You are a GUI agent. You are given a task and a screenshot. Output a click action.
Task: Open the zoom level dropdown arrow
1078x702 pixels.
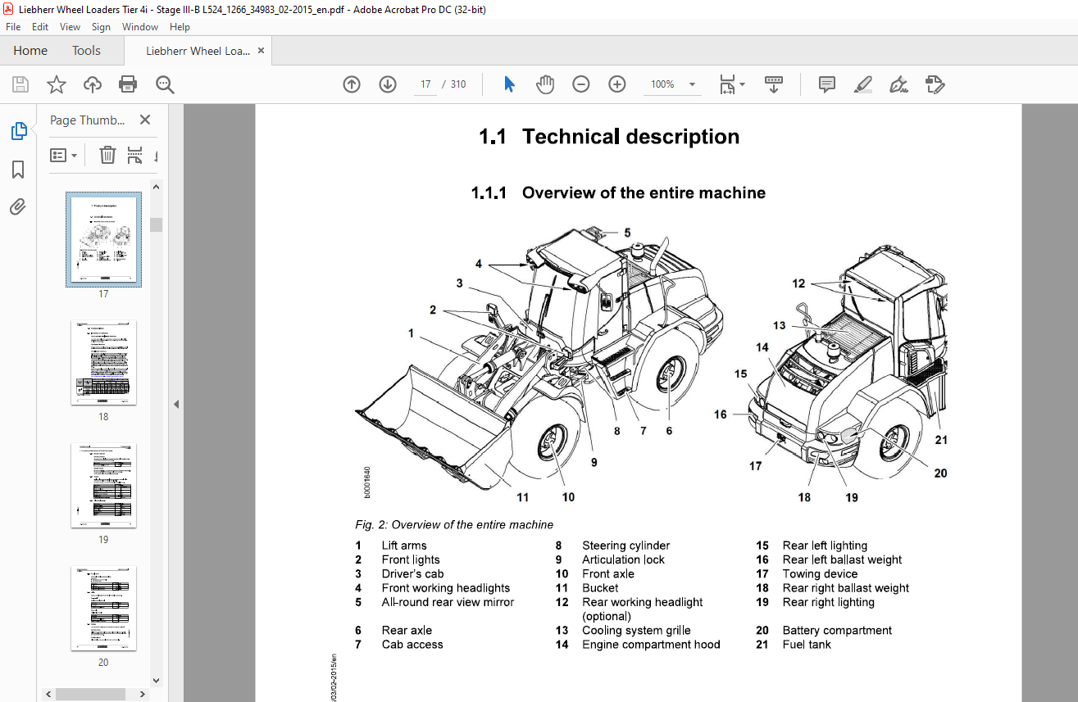[693, 84]
